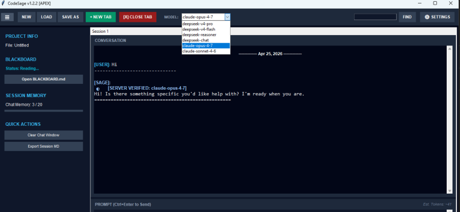Click the 'File: Untitled' text
This screenshot has width=460, height=212.
click(x=17, y=45)
